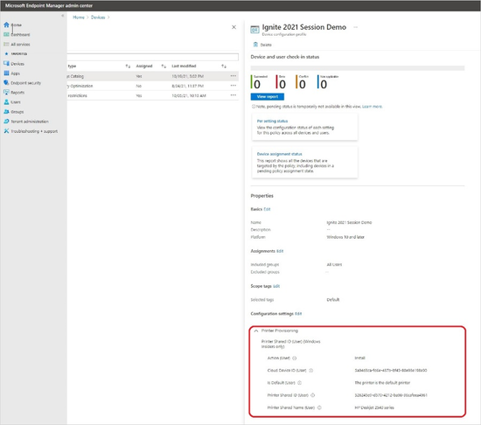This screenshot has height=425, width=481.
Task: Show info for Action (User)
Action: coord(294,359)
